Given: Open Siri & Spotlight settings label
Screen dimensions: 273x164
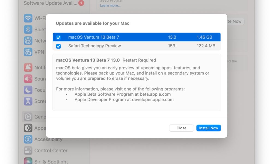Looking at the screenshot, I should coord(51,162).
